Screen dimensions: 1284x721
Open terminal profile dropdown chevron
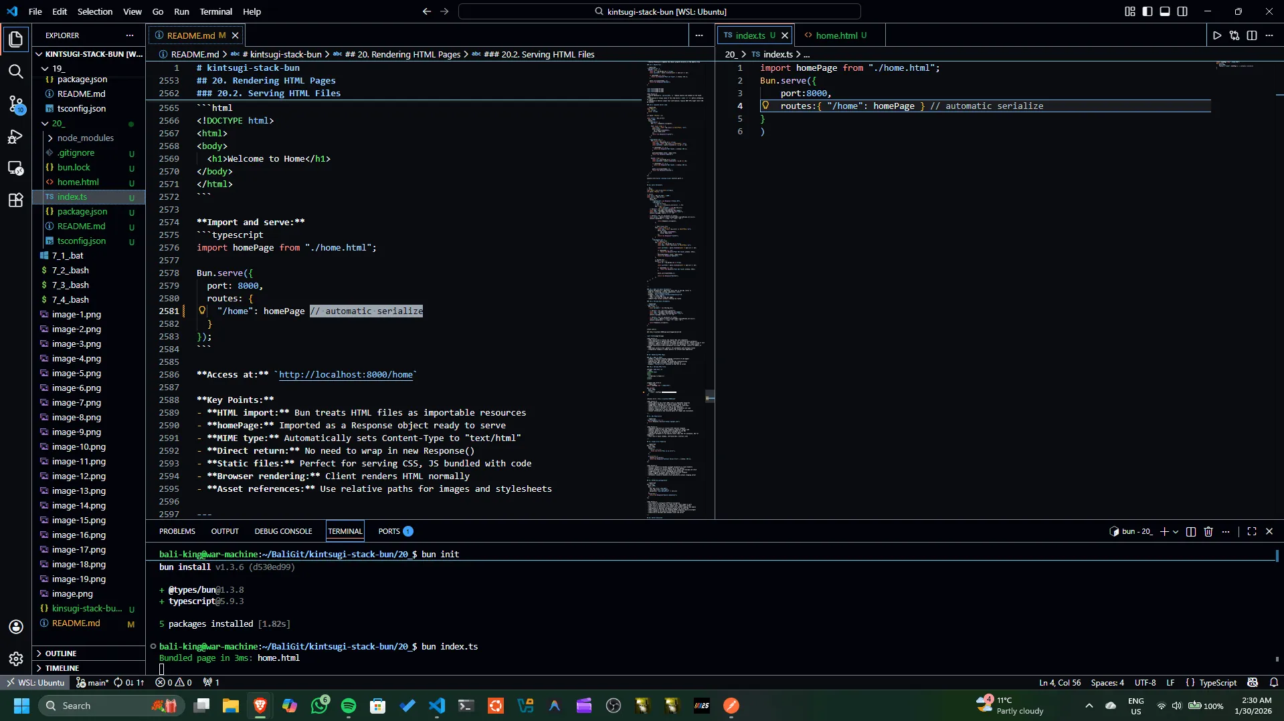point(1175,531)
